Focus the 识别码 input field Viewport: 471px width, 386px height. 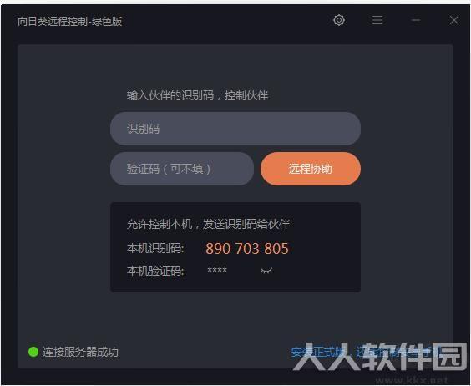click(x=235, y=129)
